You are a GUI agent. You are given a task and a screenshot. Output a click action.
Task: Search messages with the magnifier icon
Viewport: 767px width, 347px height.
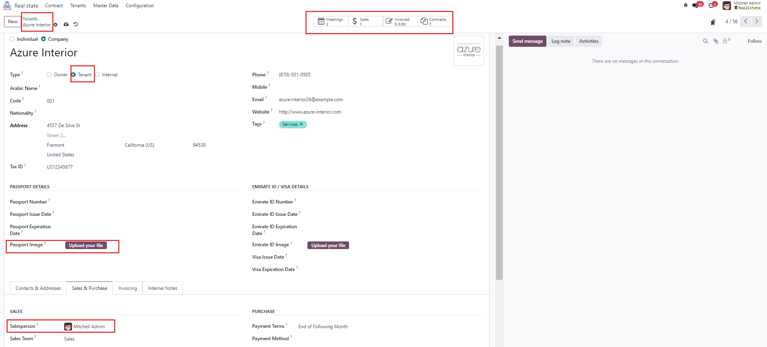coord(705,41)
